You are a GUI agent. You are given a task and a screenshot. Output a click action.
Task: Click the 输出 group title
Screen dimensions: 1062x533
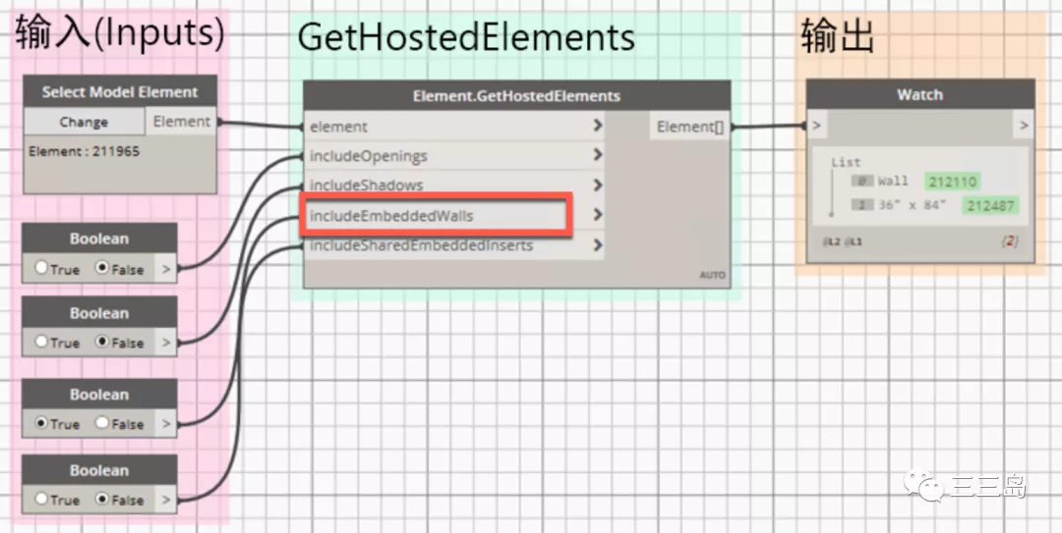(837, 35)
